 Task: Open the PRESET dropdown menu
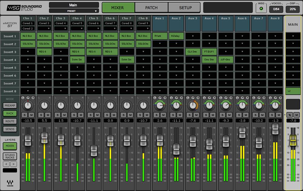(x=74, y=11)
